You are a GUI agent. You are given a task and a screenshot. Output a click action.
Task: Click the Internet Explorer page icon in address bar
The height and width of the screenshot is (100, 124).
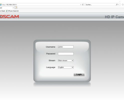(1, 4)
